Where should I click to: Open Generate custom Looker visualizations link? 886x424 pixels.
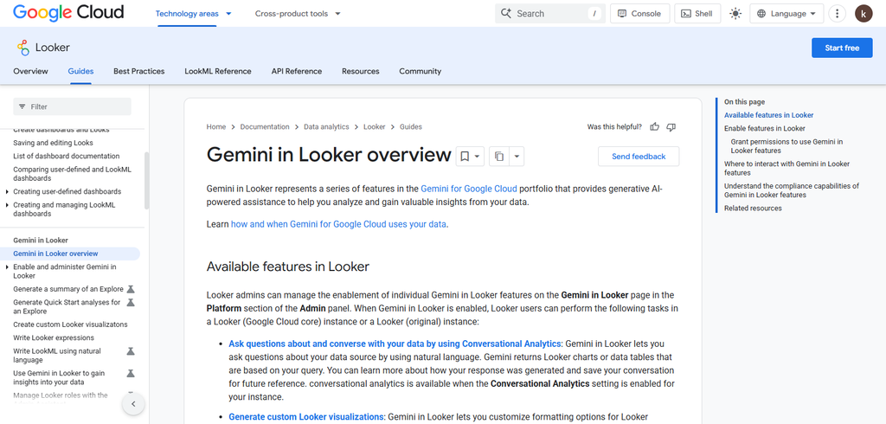point(307,417)
